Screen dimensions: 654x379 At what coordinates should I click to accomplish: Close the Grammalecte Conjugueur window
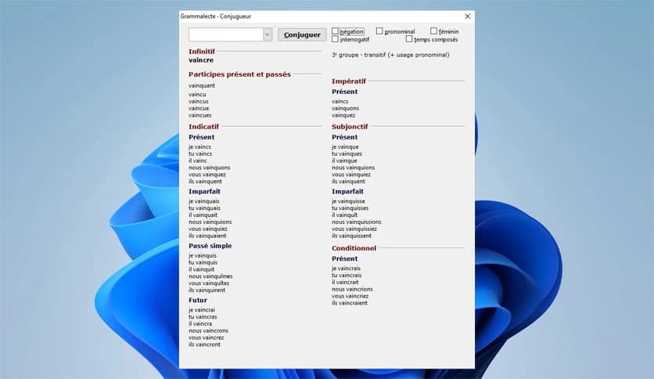pos(468,16)
